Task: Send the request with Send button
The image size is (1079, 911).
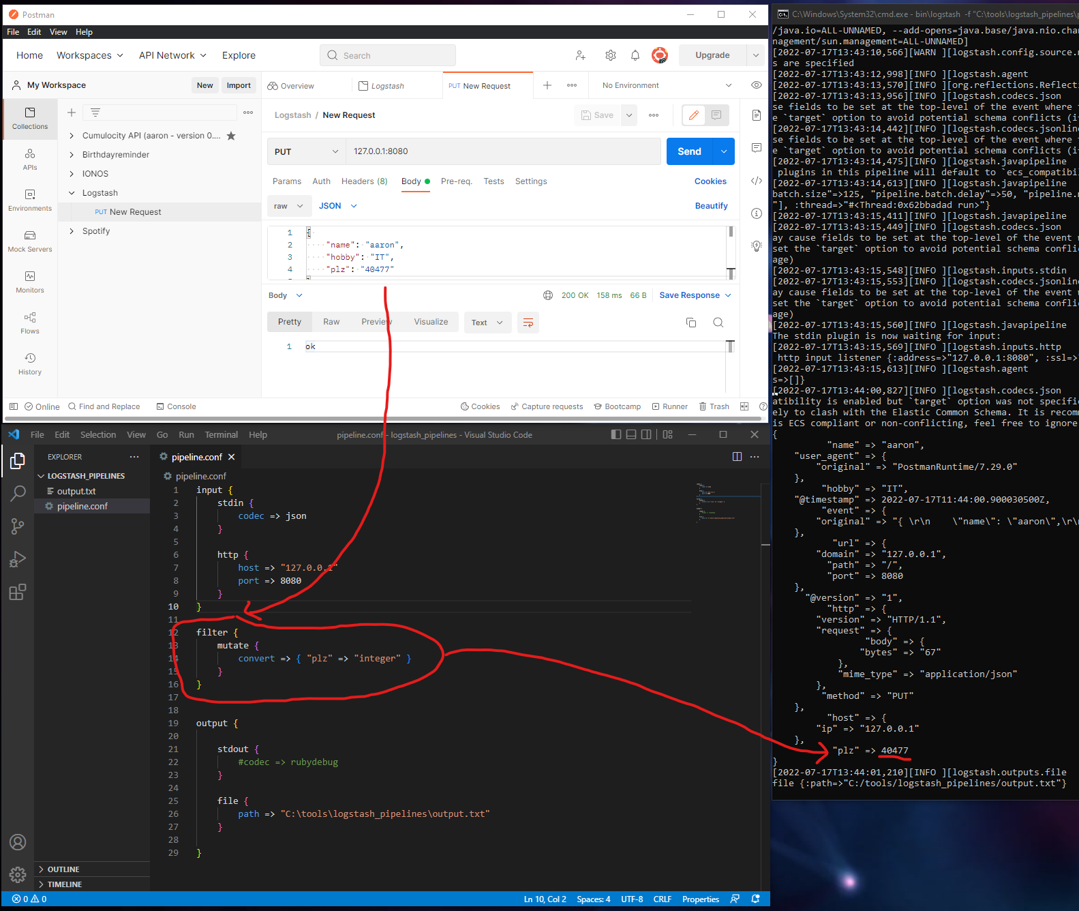Action: [x=689, y=151]
